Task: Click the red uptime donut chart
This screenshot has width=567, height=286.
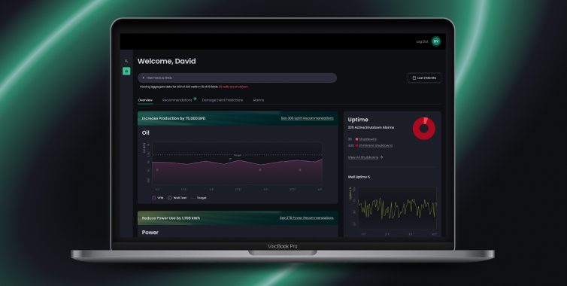Action: (x=424, y=129)
